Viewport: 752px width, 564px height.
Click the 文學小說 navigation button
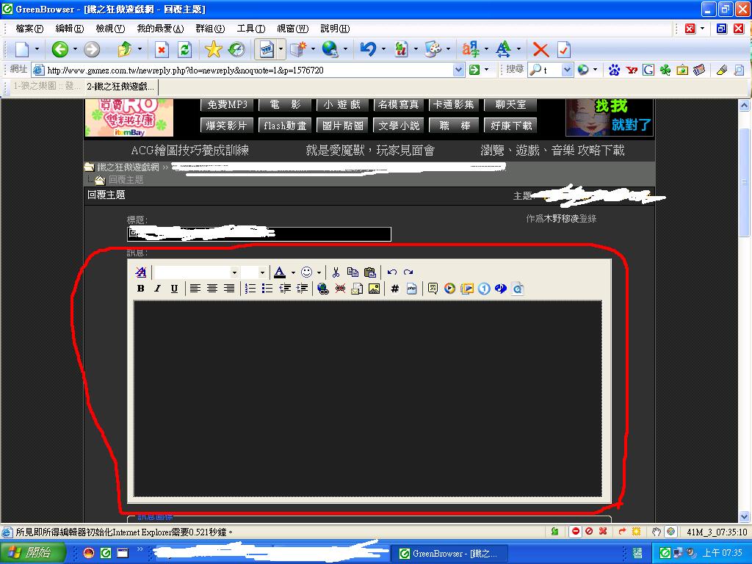[x=399, y=126]
